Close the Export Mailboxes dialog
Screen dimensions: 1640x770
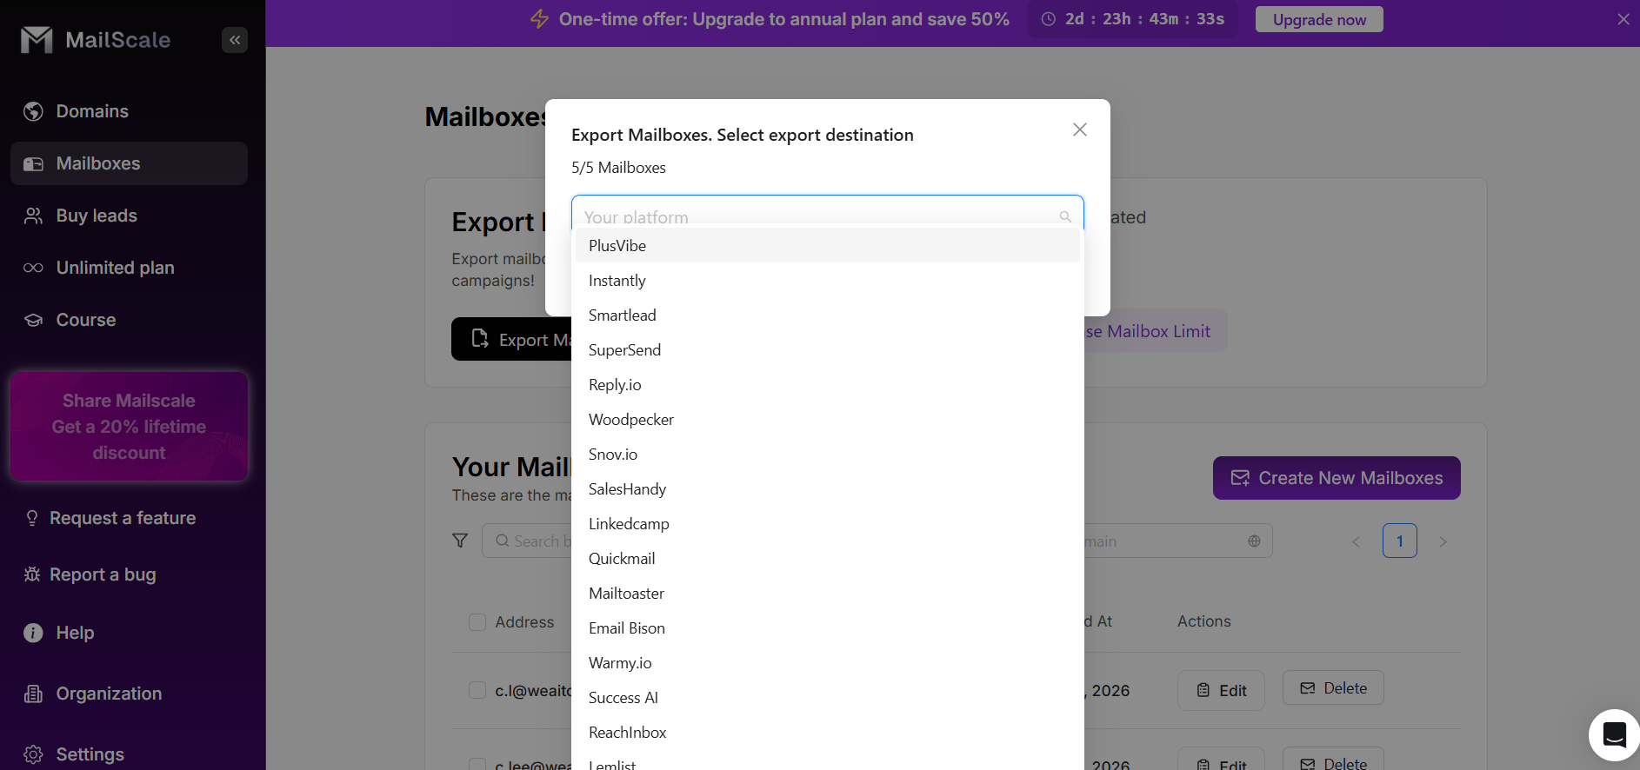[x=1080, y=129]
